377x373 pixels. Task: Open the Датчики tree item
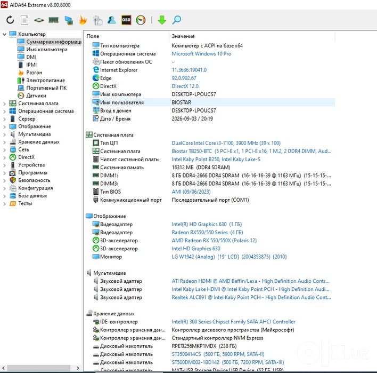(32, 96)
